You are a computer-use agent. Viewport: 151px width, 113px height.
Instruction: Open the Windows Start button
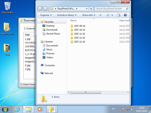point(5,109)
